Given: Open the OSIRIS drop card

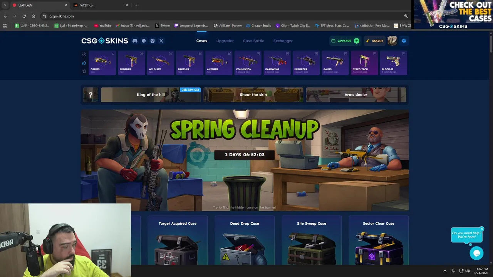Looking at the screenshot, I should point(102,63).
